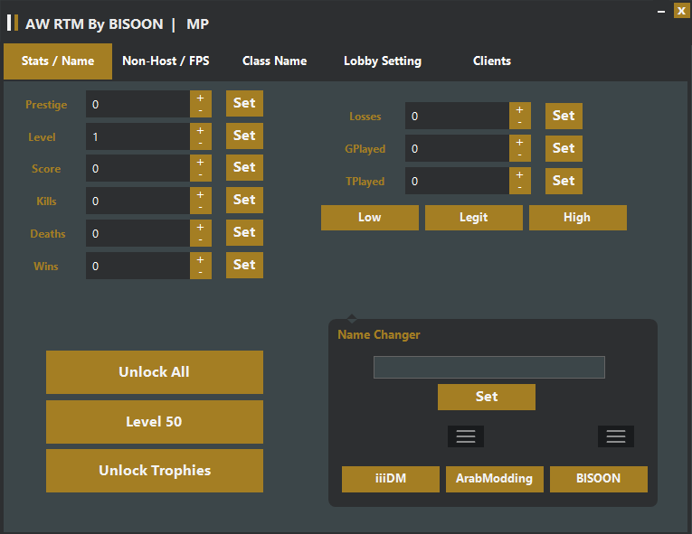Focus the Wins input field

[x=137, y=266]
